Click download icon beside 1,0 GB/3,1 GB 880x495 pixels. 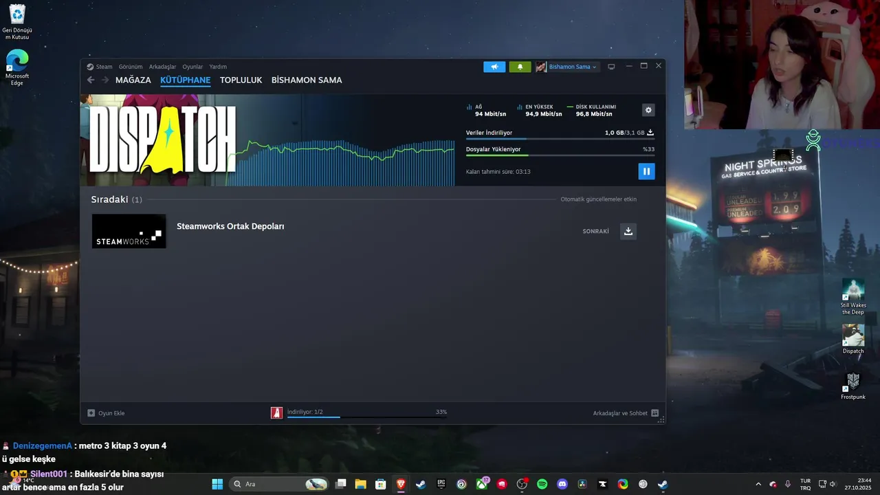[650, 133]
